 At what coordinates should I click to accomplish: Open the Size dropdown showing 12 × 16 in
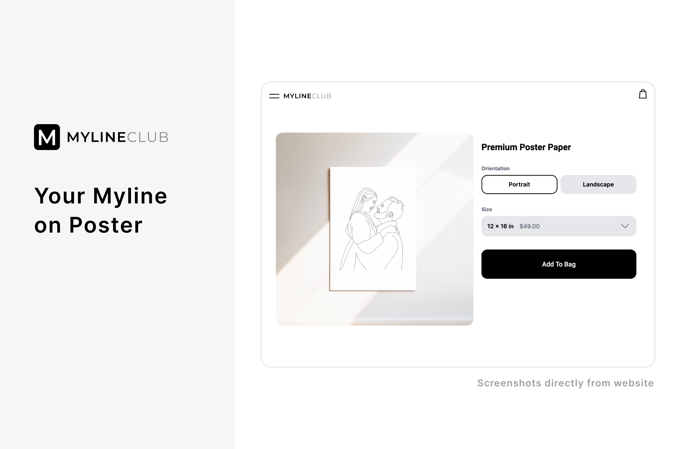click(x=559, y=226)
